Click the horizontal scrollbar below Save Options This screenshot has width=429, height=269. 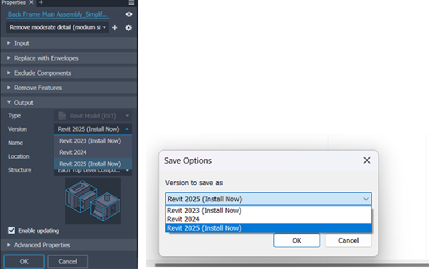(292, 265)
